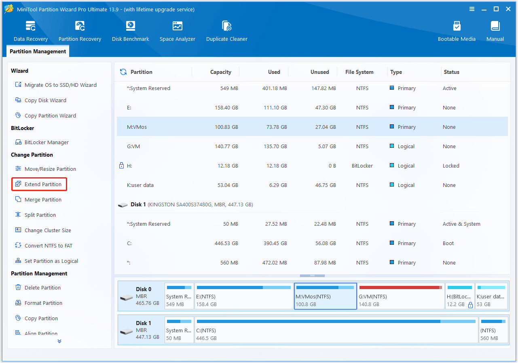Choose Split Partition
518x363 pixels.
click(x=35, y=215)
